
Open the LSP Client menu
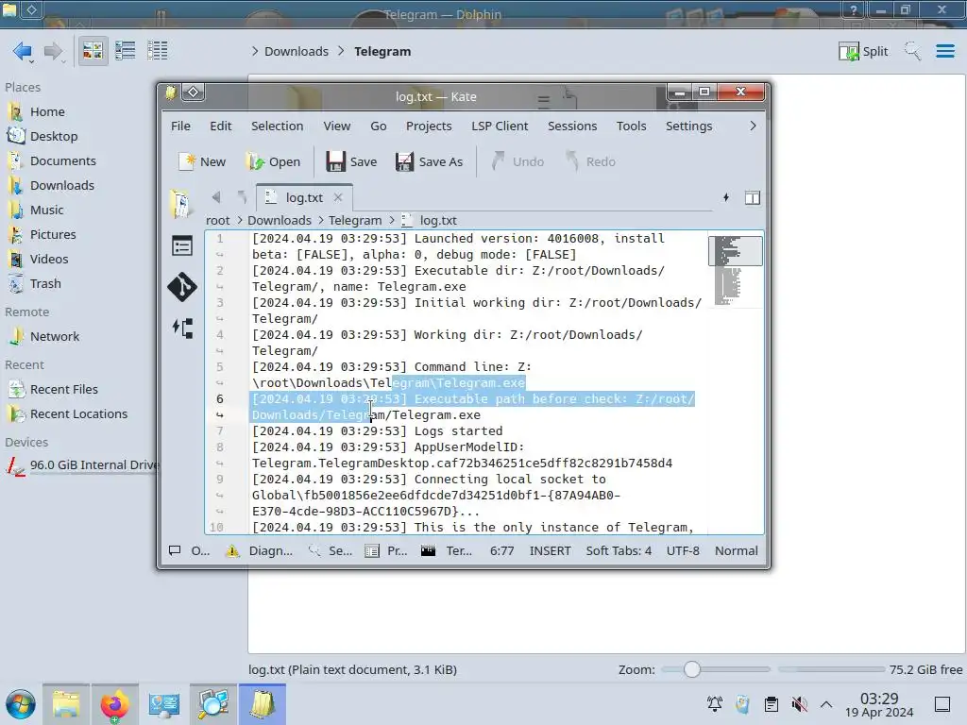(x=500, y=126)
